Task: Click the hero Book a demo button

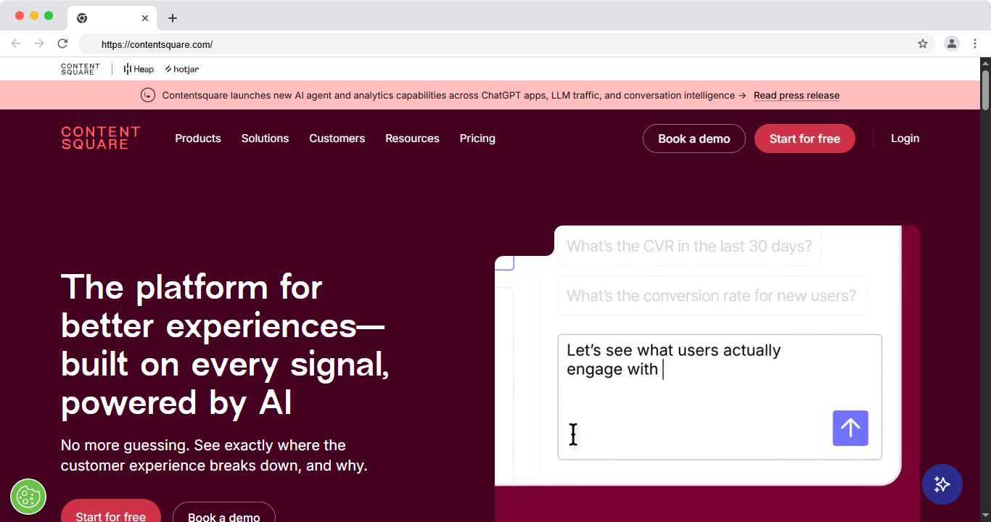Action: (x=224, y=513)
